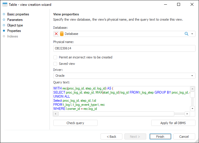Click the horizontal scroll left arrow
Image resolution: width=199 pixels, height=143 pixels.
tap(56, 114)
